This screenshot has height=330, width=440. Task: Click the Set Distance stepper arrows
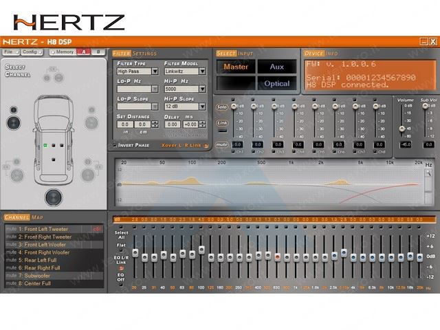[x=155, y=124]
